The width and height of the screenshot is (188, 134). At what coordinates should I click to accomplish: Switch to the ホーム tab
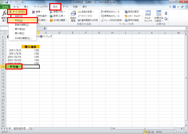16,7
